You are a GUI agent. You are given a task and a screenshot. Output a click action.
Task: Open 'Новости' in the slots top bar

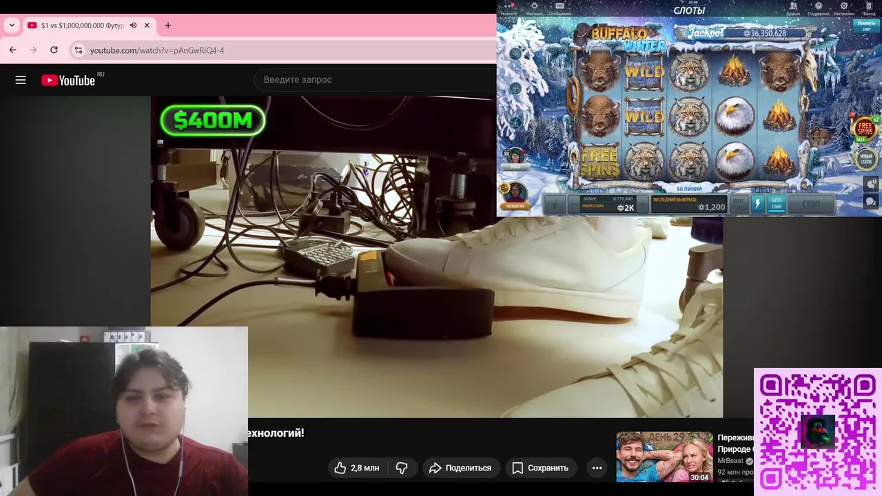point(509,9)
